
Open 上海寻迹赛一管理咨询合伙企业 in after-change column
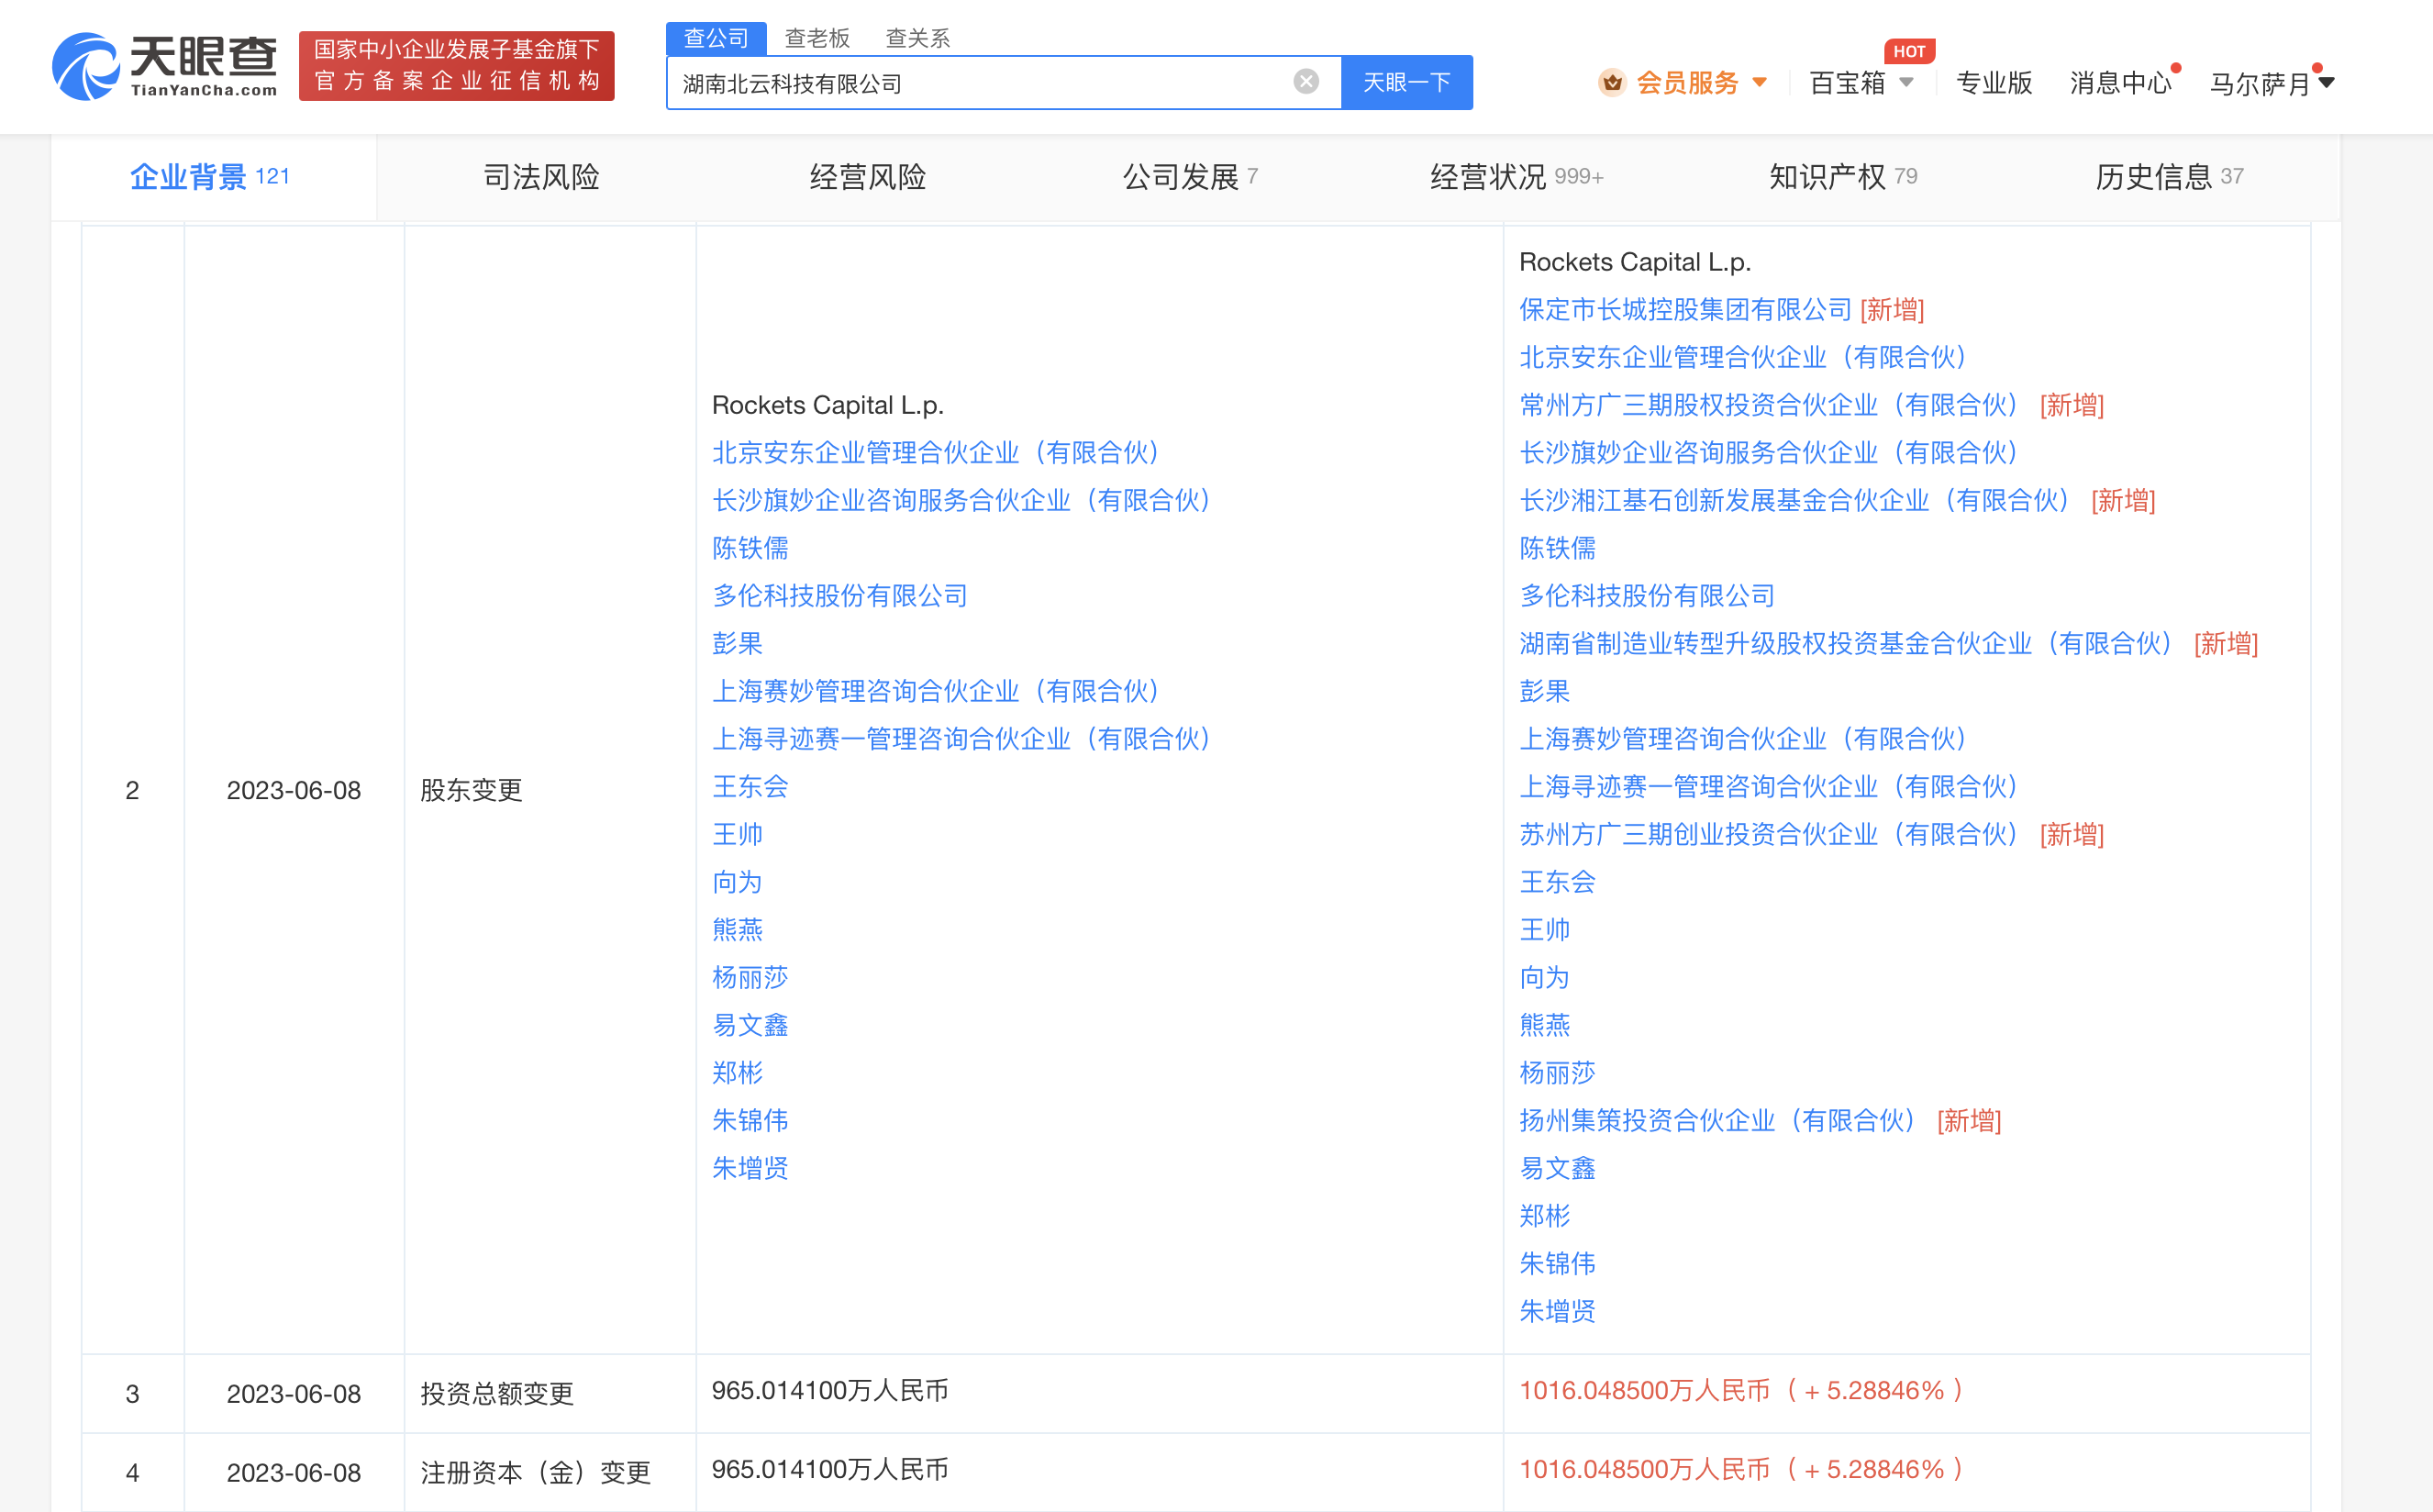1771,787
